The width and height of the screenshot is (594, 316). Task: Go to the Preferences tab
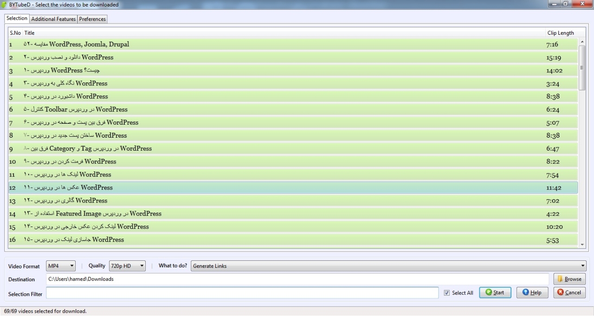click(92, 19)
